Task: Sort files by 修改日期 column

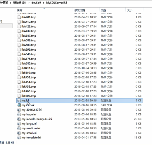Action: point(80,10)
